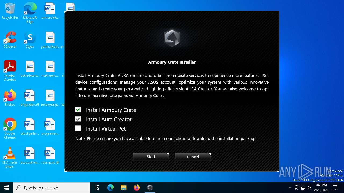Viewport: 344px width, 193px height.
Task: Show hidden system tray icons
Action: coord(290,188)
